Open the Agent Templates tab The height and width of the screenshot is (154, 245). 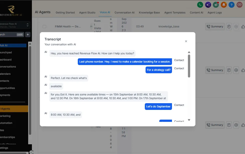pyautogui.click(x=175, y=12)
